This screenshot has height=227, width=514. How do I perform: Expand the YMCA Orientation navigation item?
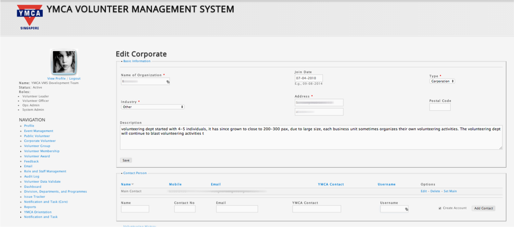[x=20, y=212]
